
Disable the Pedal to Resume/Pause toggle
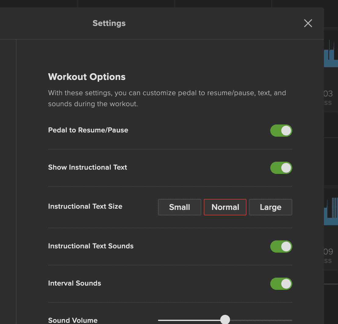281,131
